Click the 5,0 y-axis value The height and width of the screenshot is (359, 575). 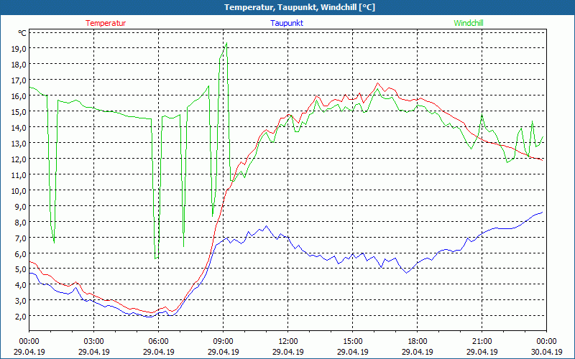21,269
